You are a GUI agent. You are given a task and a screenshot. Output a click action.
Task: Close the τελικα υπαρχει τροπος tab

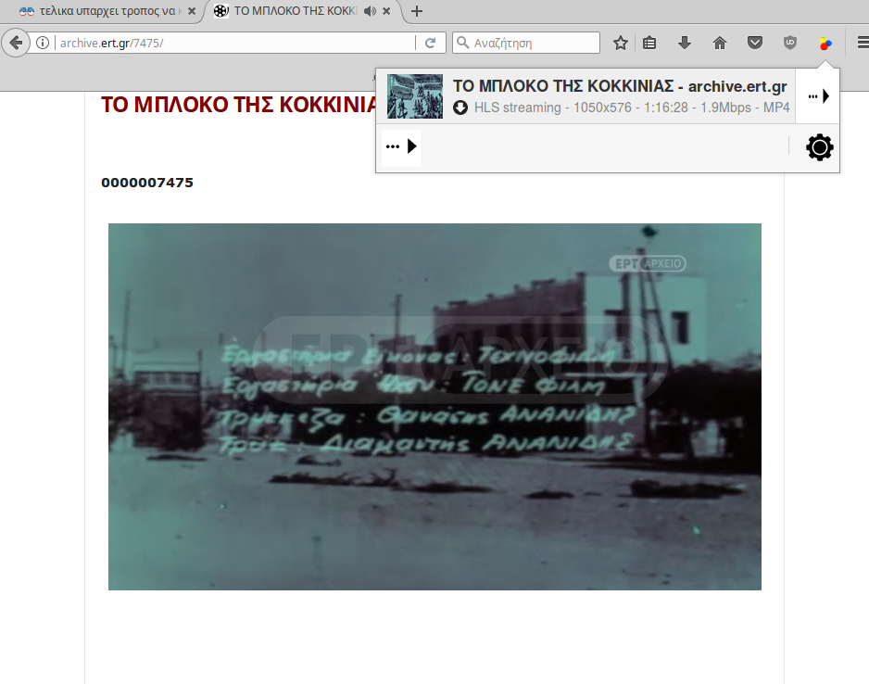click(191, 11)
